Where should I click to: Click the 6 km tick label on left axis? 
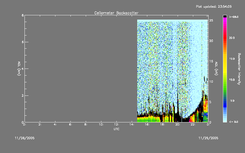23,42
